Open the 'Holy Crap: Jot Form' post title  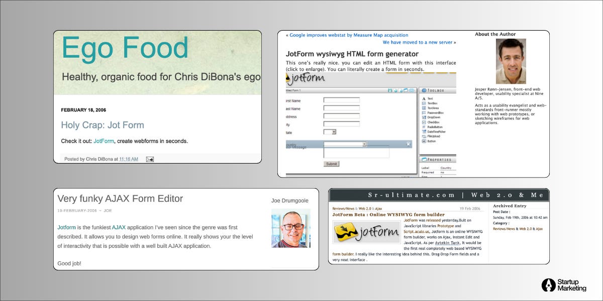point(103,125)
